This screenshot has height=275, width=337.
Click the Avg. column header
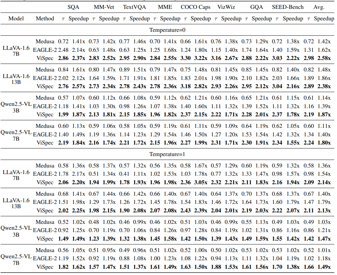tap(318, 7)
